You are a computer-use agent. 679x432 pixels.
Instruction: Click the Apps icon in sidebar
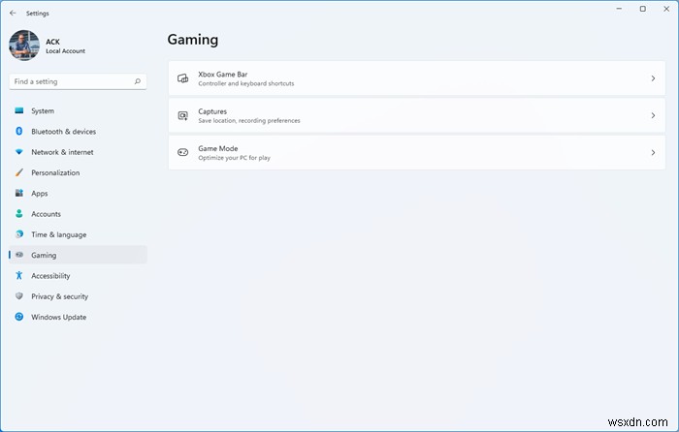click(19, 193)
